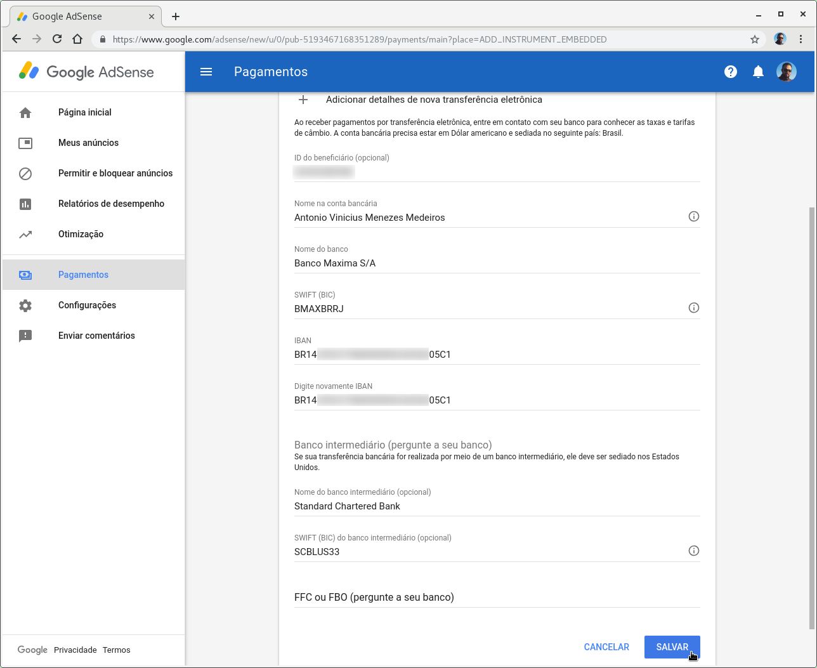View site security via the lock icon

(103, 39)
